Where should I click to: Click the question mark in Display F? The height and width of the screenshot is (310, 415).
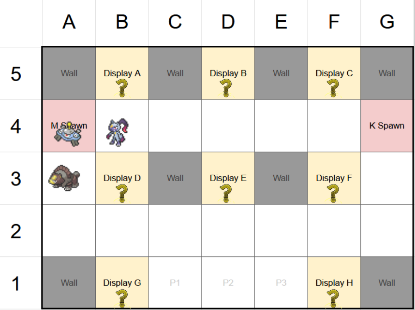click(x=333, y=193)
